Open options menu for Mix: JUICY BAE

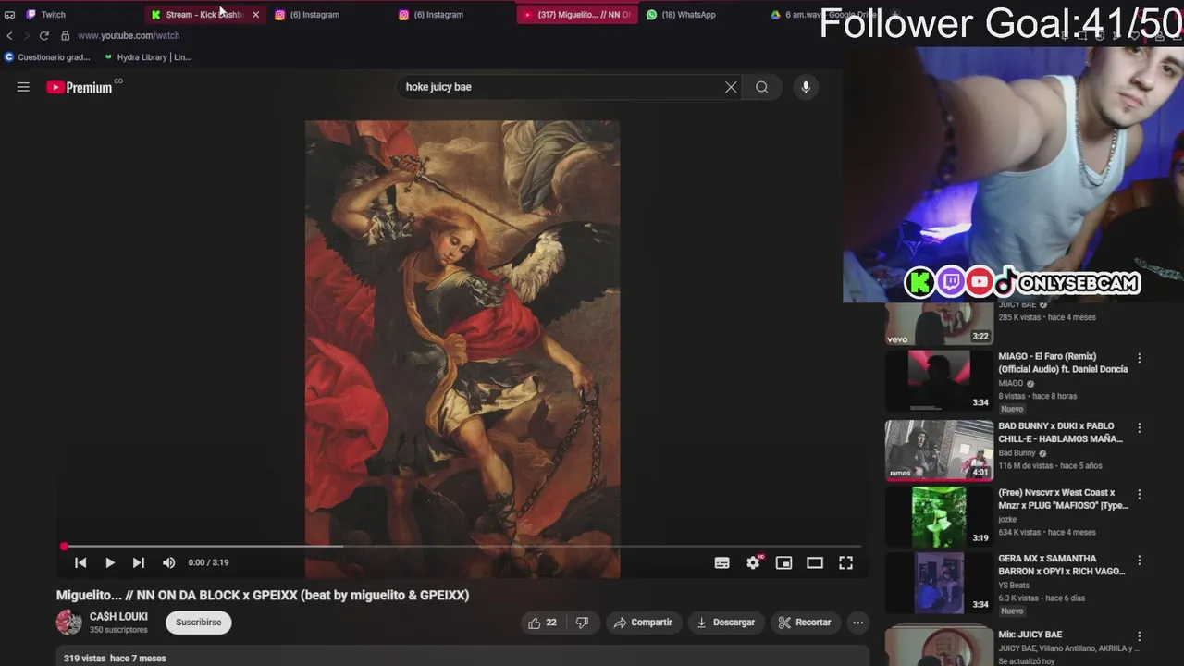[x=1140, y=636]
